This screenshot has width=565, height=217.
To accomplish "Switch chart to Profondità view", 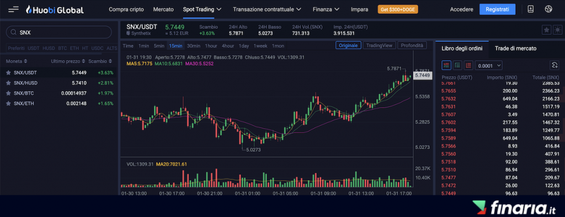I will [412, 45].
